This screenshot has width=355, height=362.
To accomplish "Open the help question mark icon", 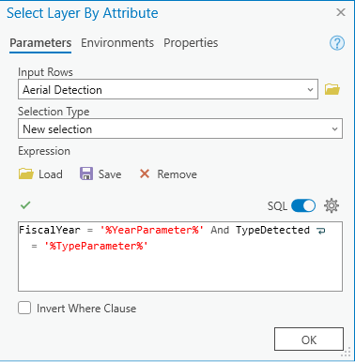I will click(x=337, y=43).
